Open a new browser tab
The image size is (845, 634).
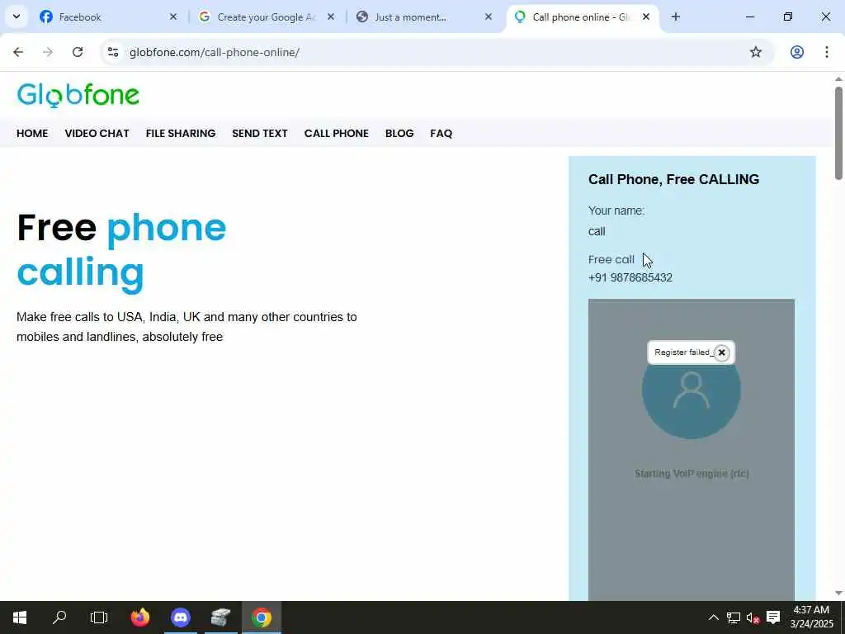coord(675,17)
